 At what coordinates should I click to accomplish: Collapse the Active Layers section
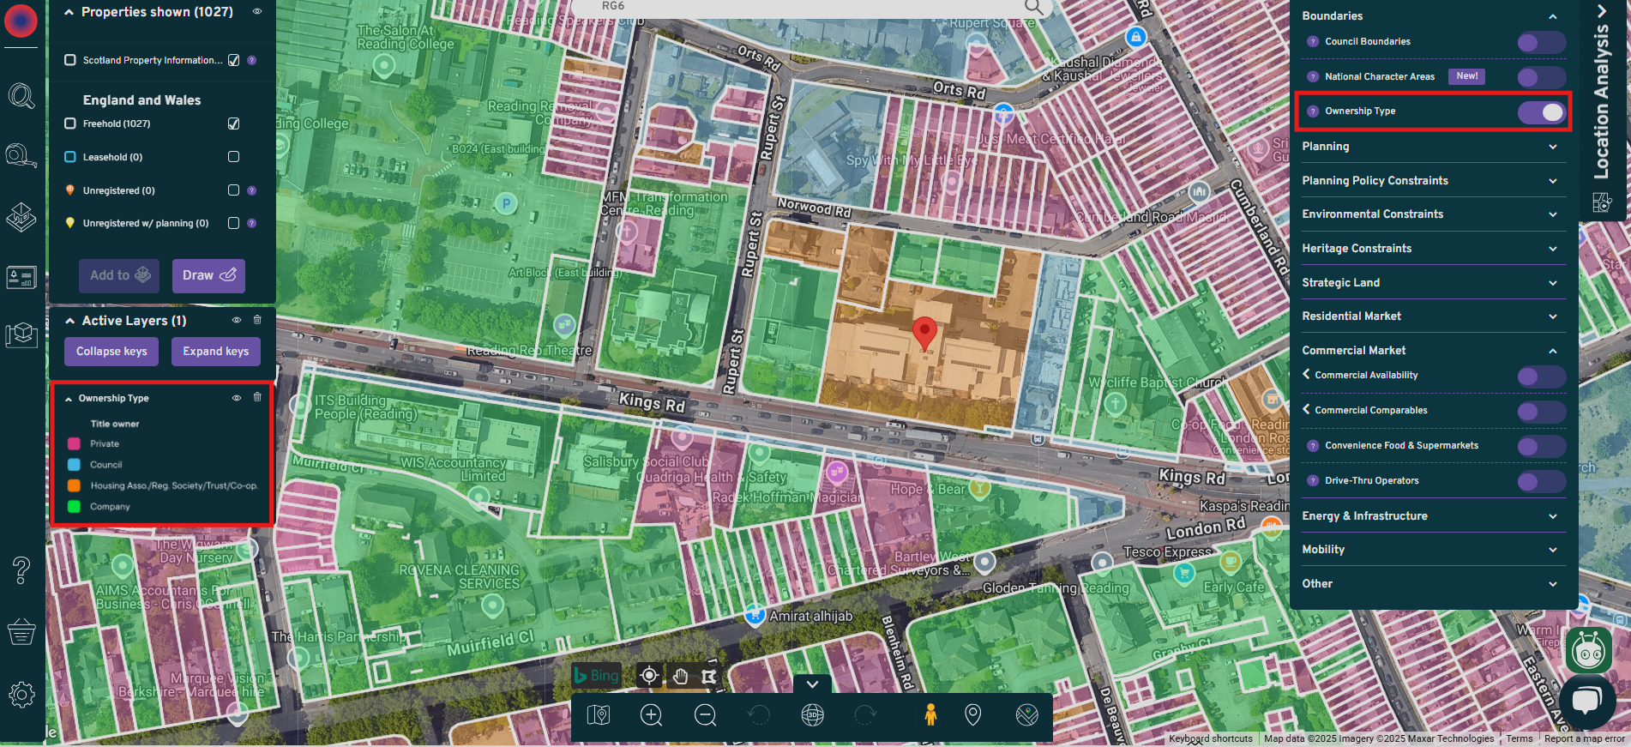(x=70, y=321)
